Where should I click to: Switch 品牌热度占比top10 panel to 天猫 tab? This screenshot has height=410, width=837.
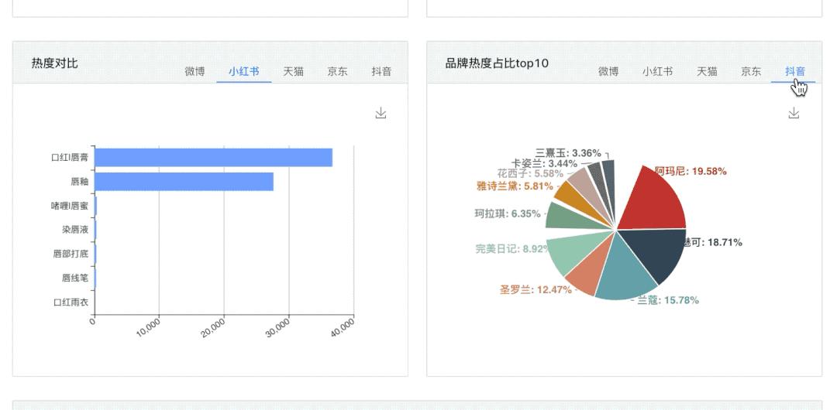(x=708, y=71)
